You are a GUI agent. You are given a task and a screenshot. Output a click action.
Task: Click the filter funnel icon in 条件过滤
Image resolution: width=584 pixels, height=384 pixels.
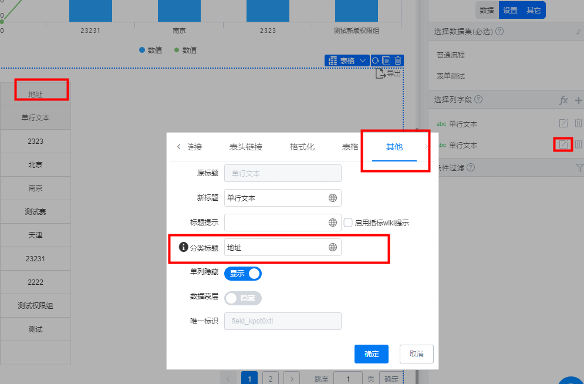[x=579, y=168]
